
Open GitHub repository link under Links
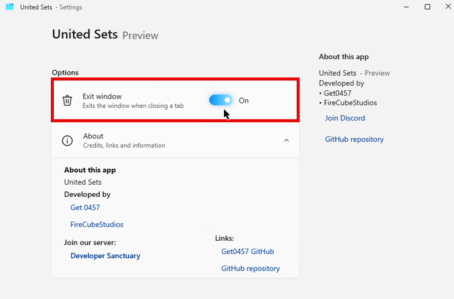point(251,269)
